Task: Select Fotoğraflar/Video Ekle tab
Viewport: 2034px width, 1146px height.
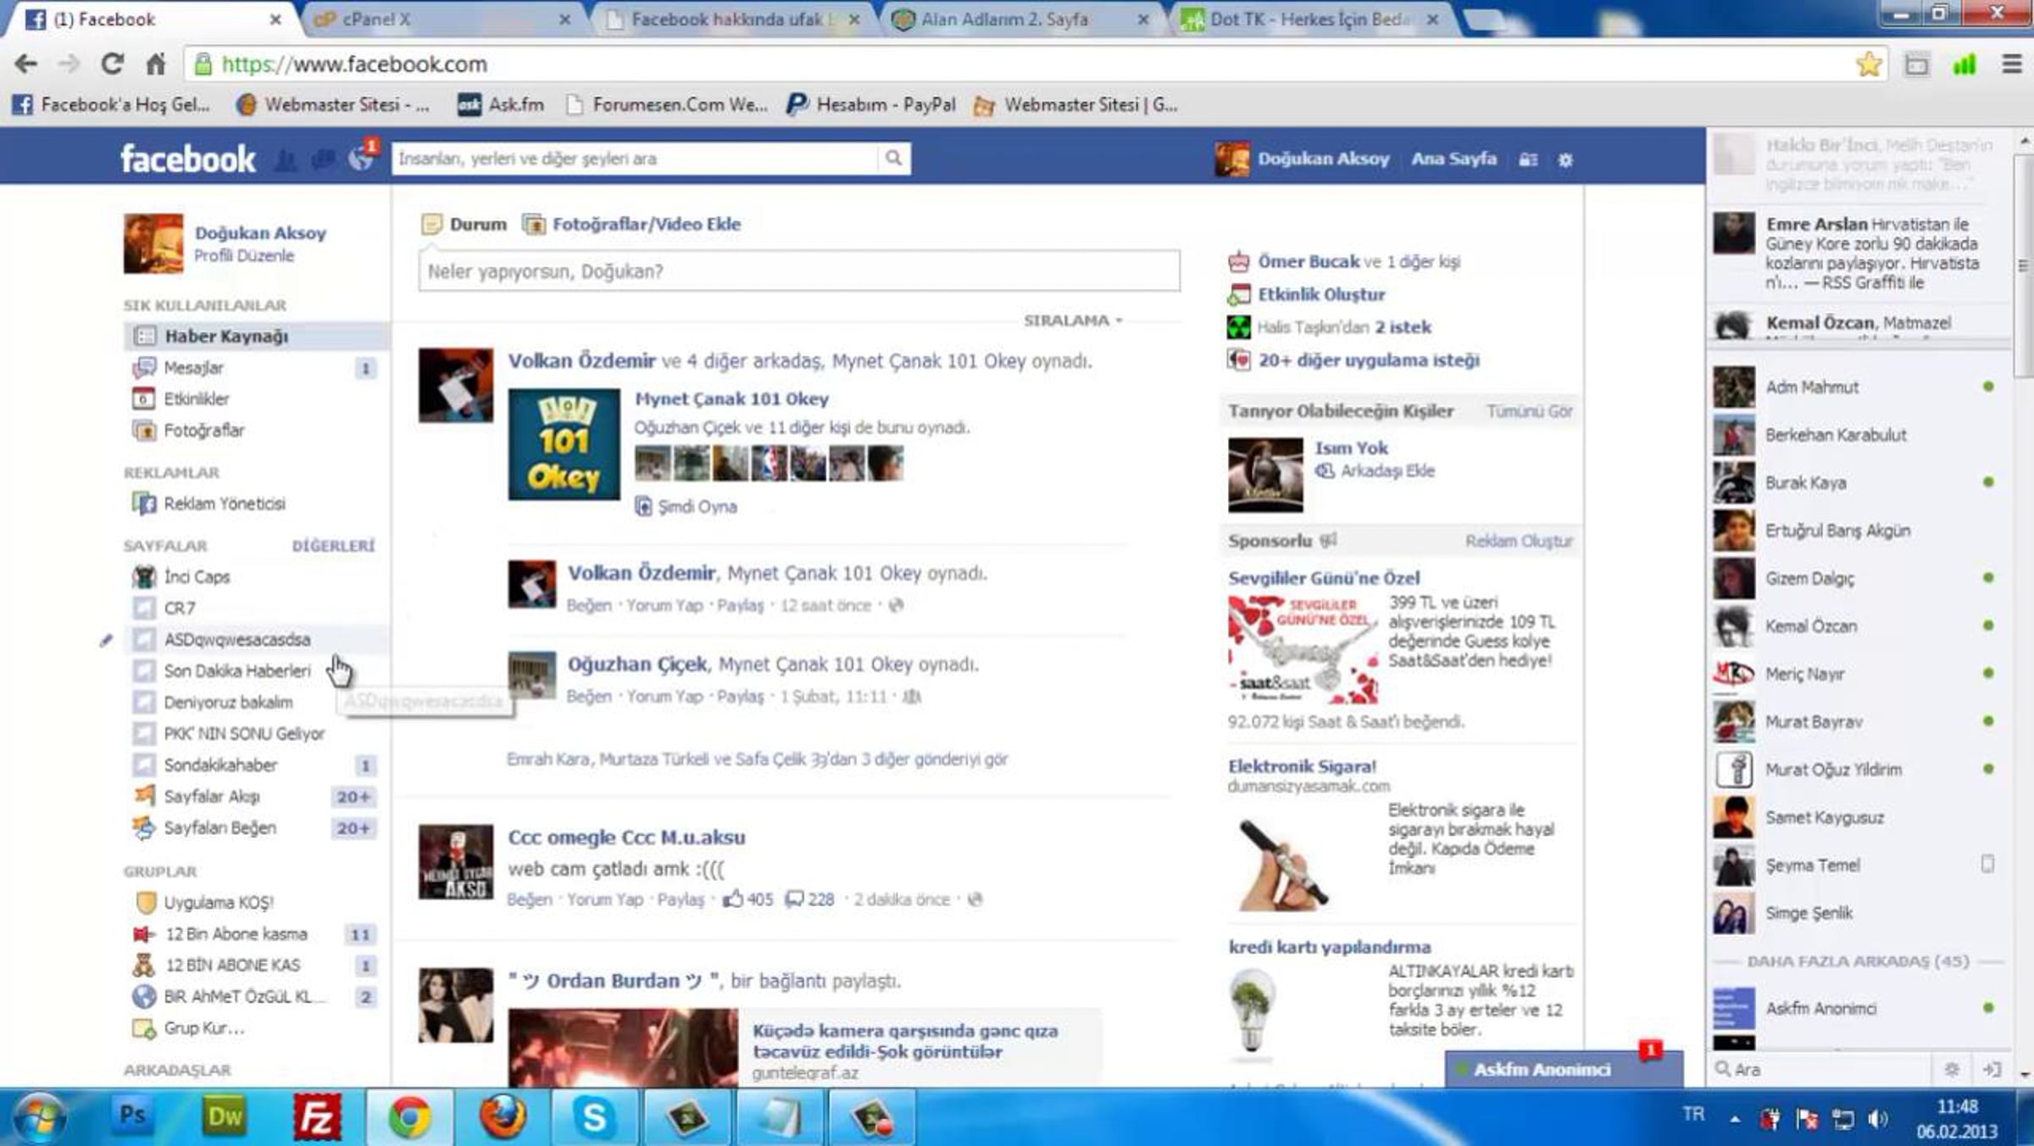Action: point(632,225)
